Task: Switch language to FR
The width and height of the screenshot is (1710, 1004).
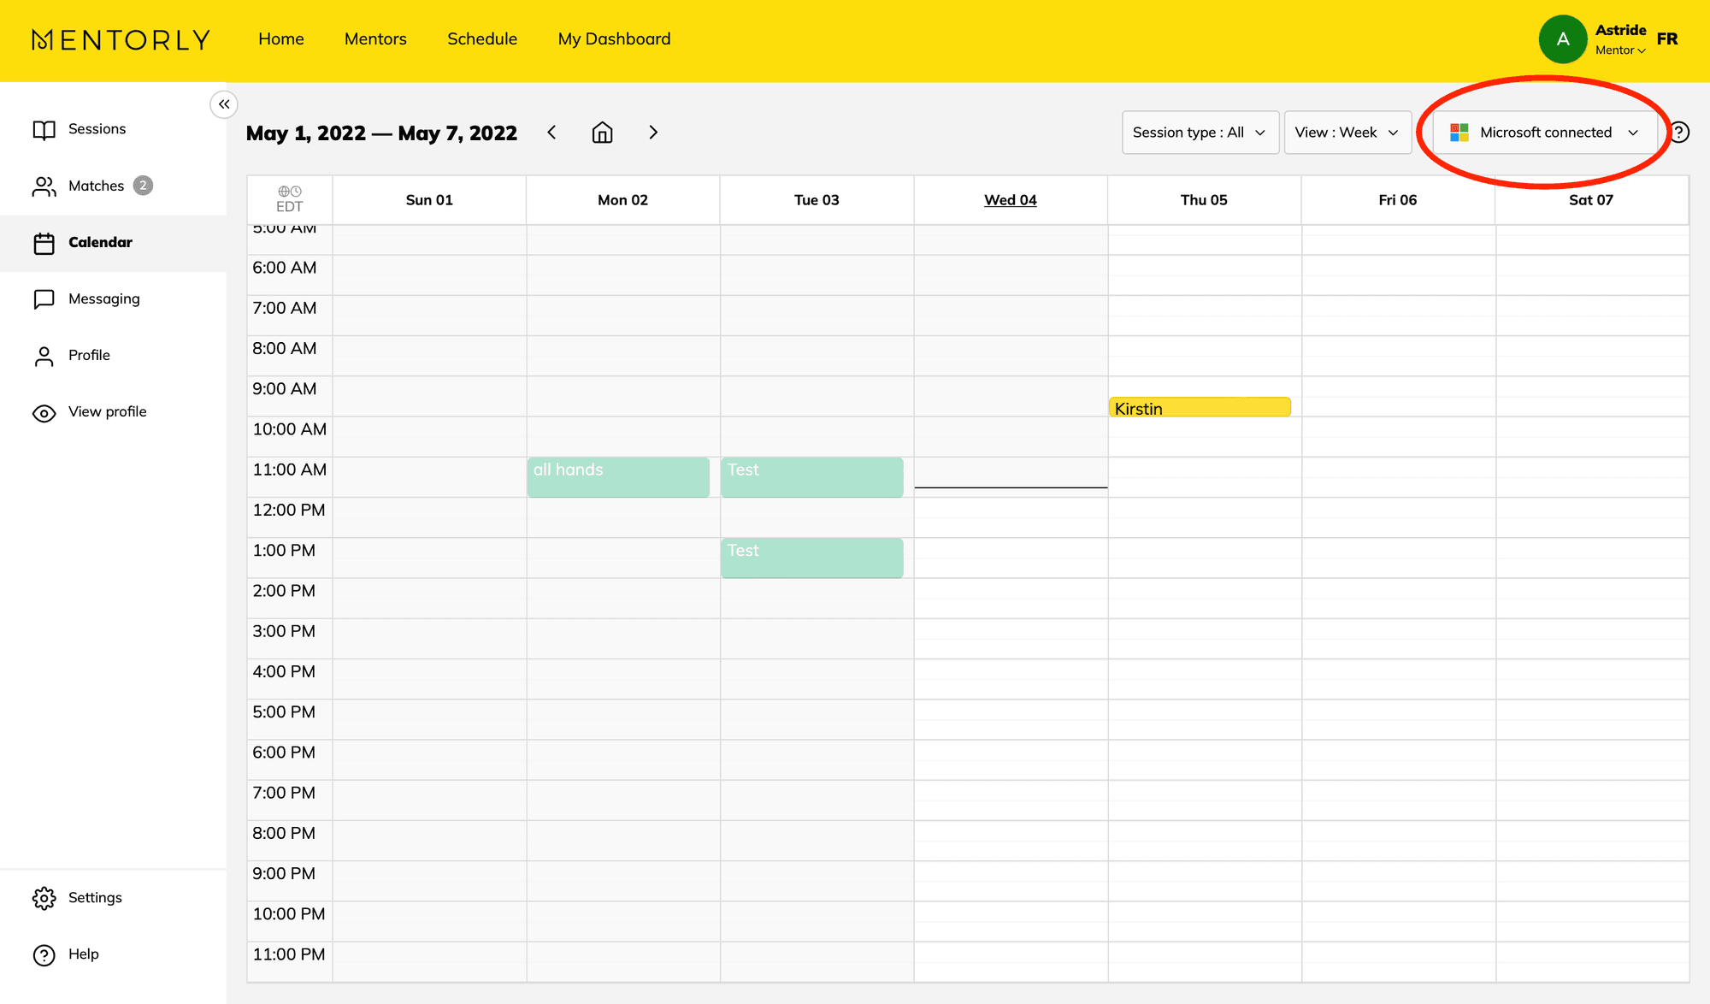Action: (1667, 39)
